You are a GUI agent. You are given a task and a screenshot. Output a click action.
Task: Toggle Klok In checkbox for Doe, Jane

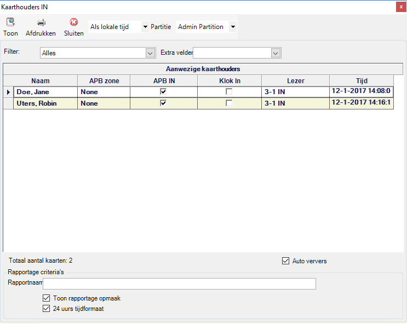229,91
